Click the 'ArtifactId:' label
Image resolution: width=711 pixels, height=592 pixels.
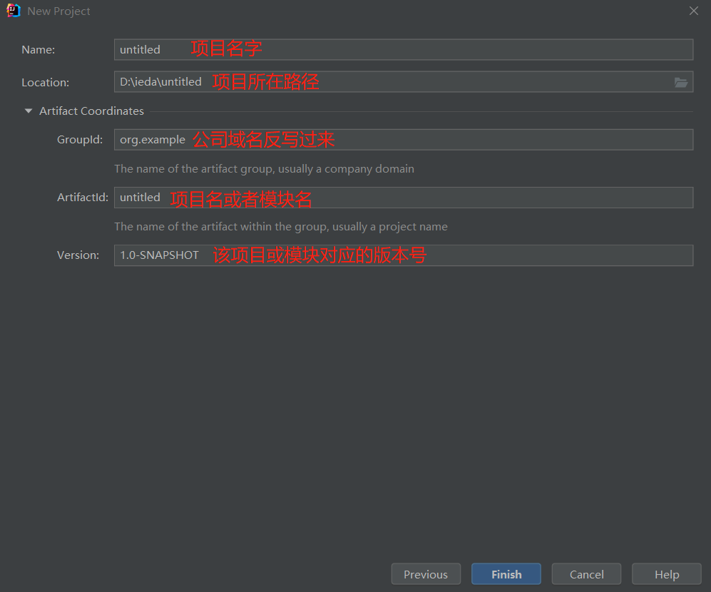point(83,198)
